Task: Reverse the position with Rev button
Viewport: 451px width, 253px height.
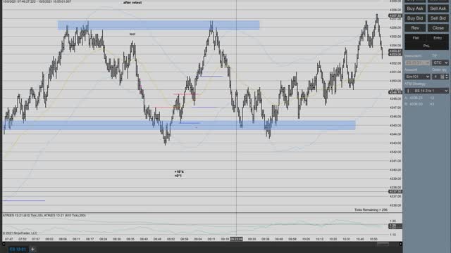Action: pos(415,28)
